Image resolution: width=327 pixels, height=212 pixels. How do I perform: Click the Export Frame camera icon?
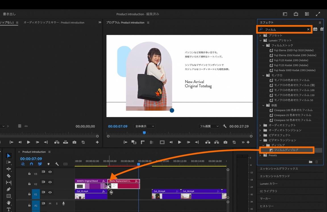point(225,142)
